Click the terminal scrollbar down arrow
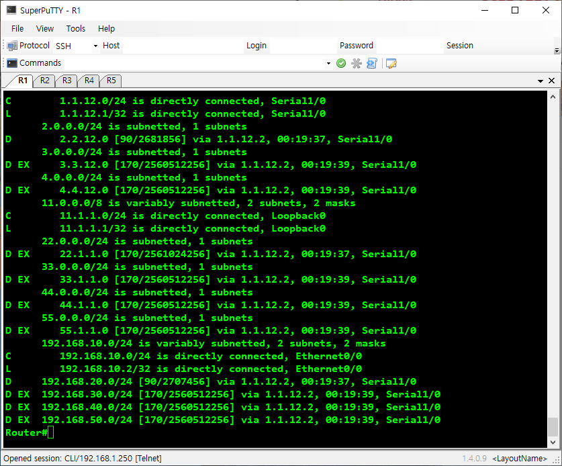 (553, 442)
